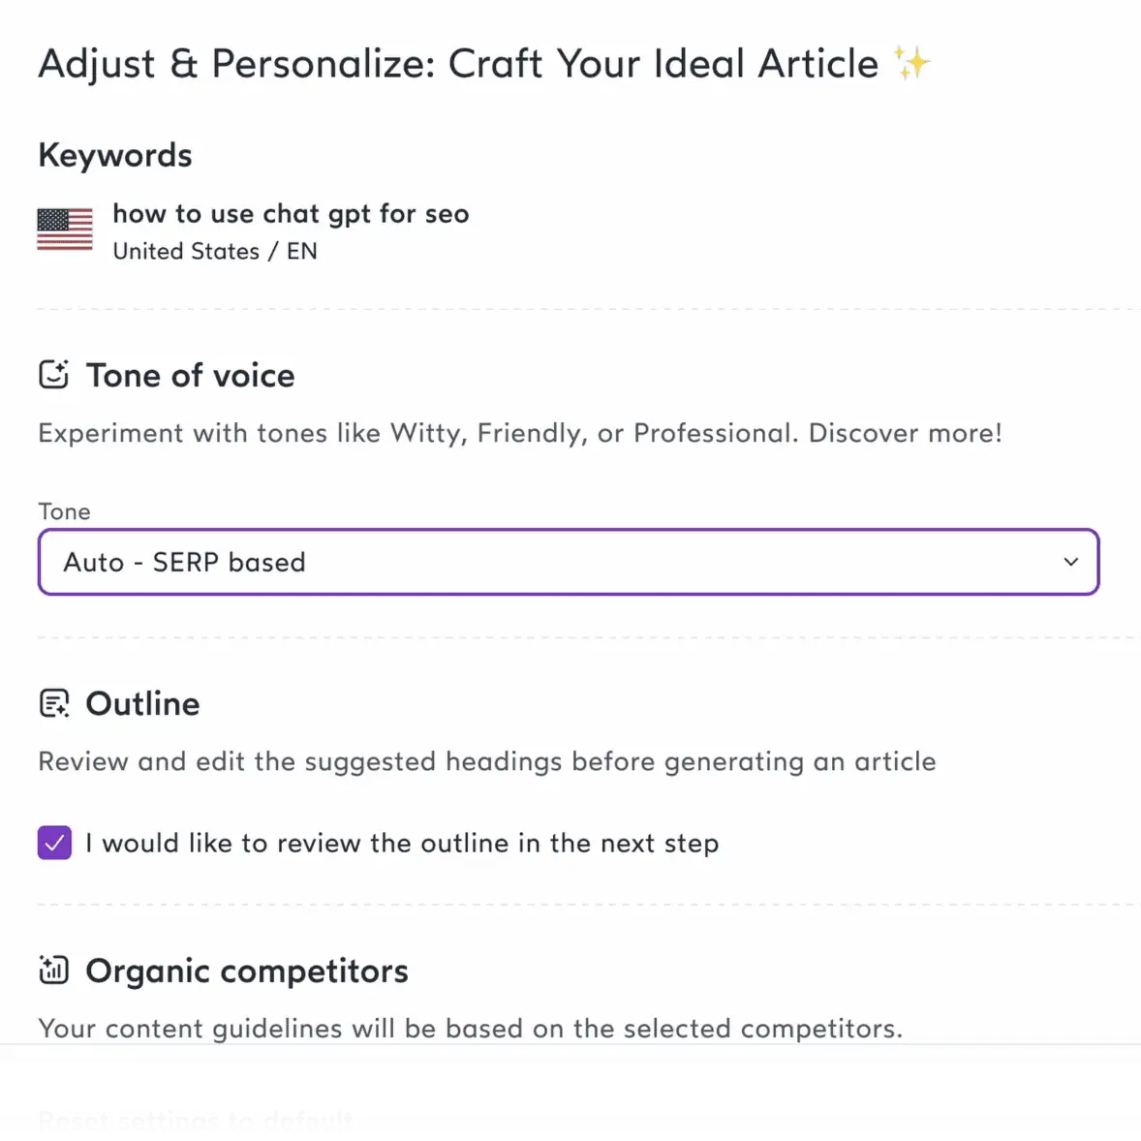1141x1141 pixels.
Task: Click the Outline section icon
Action: [x=53, y=704]
